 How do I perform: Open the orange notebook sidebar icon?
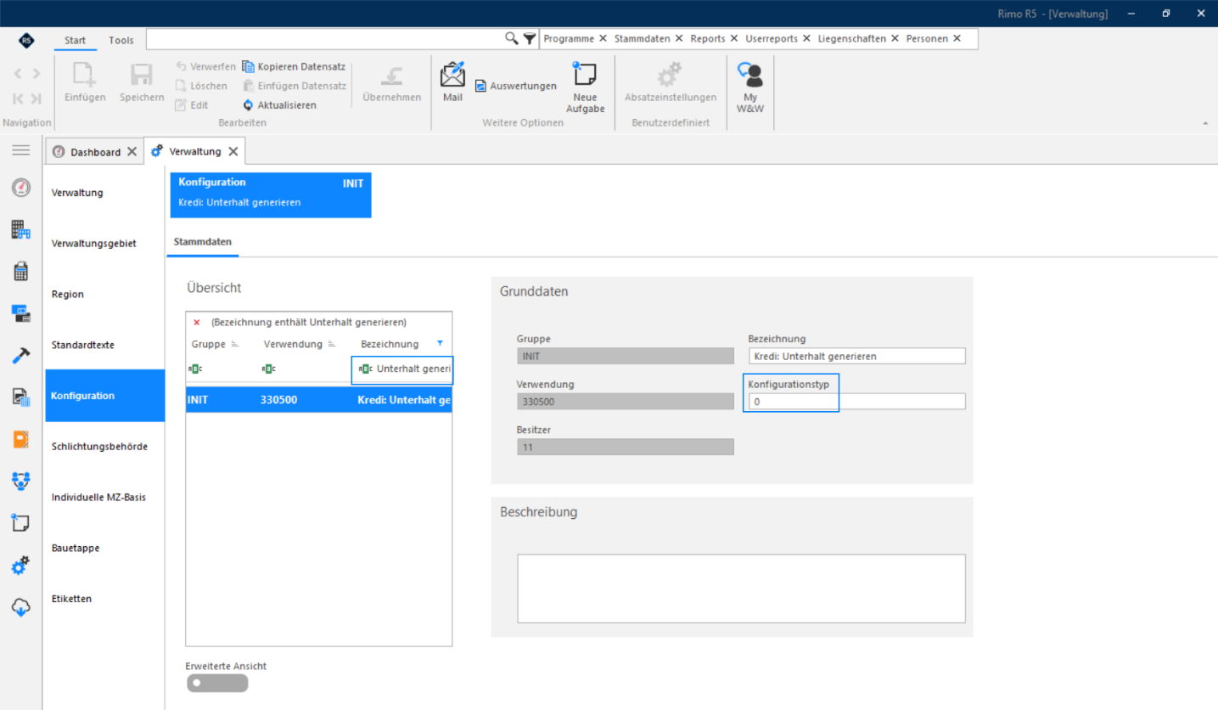(21, 438)
